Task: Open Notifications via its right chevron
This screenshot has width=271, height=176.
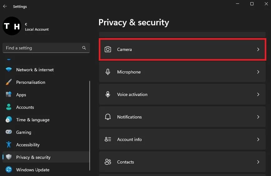Action: [258, 117]
